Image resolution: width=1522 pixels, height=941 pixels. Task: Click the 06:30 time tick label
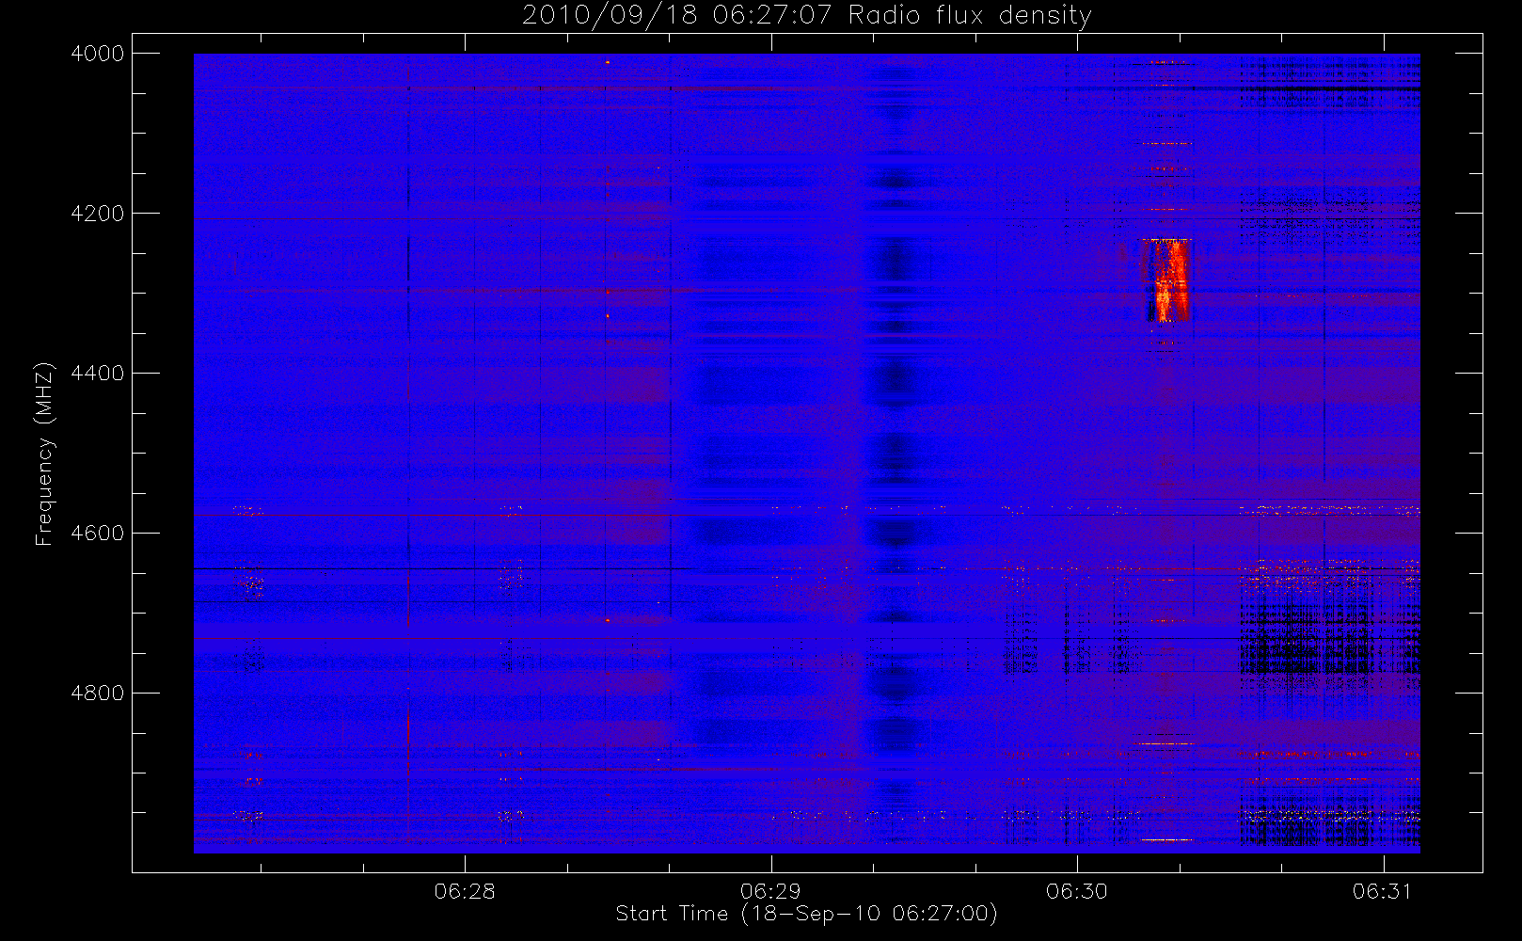click(x=1076, y=891)
